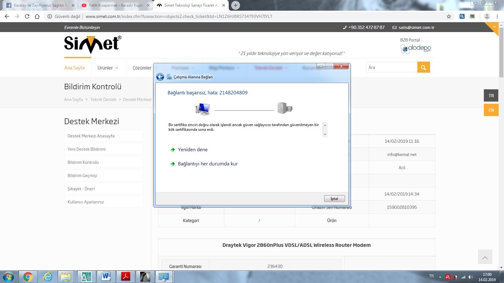
Task: Reload the page in Chrome
Action: tap(27, 16)
